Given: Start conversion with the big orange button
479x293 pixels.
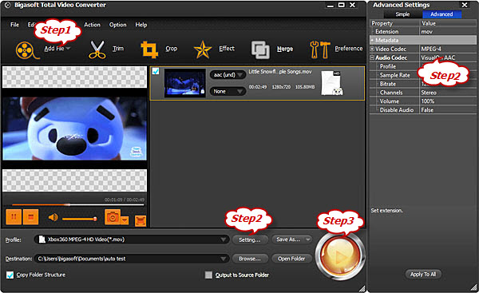Looking at the screenshot, I should (340, 255).
